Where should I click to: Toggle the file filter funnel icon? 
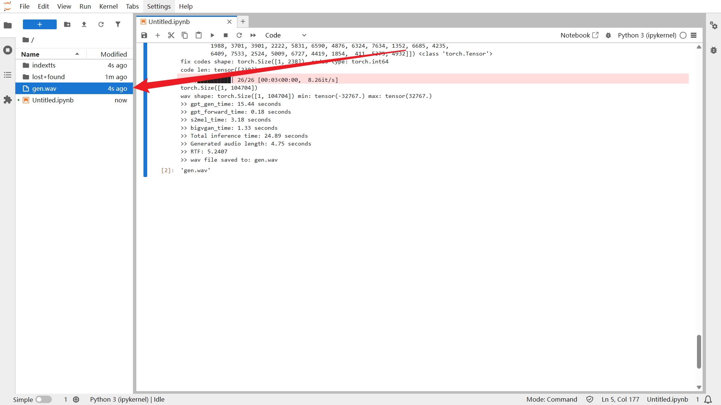pyautogui.click(x=118, y=24)
